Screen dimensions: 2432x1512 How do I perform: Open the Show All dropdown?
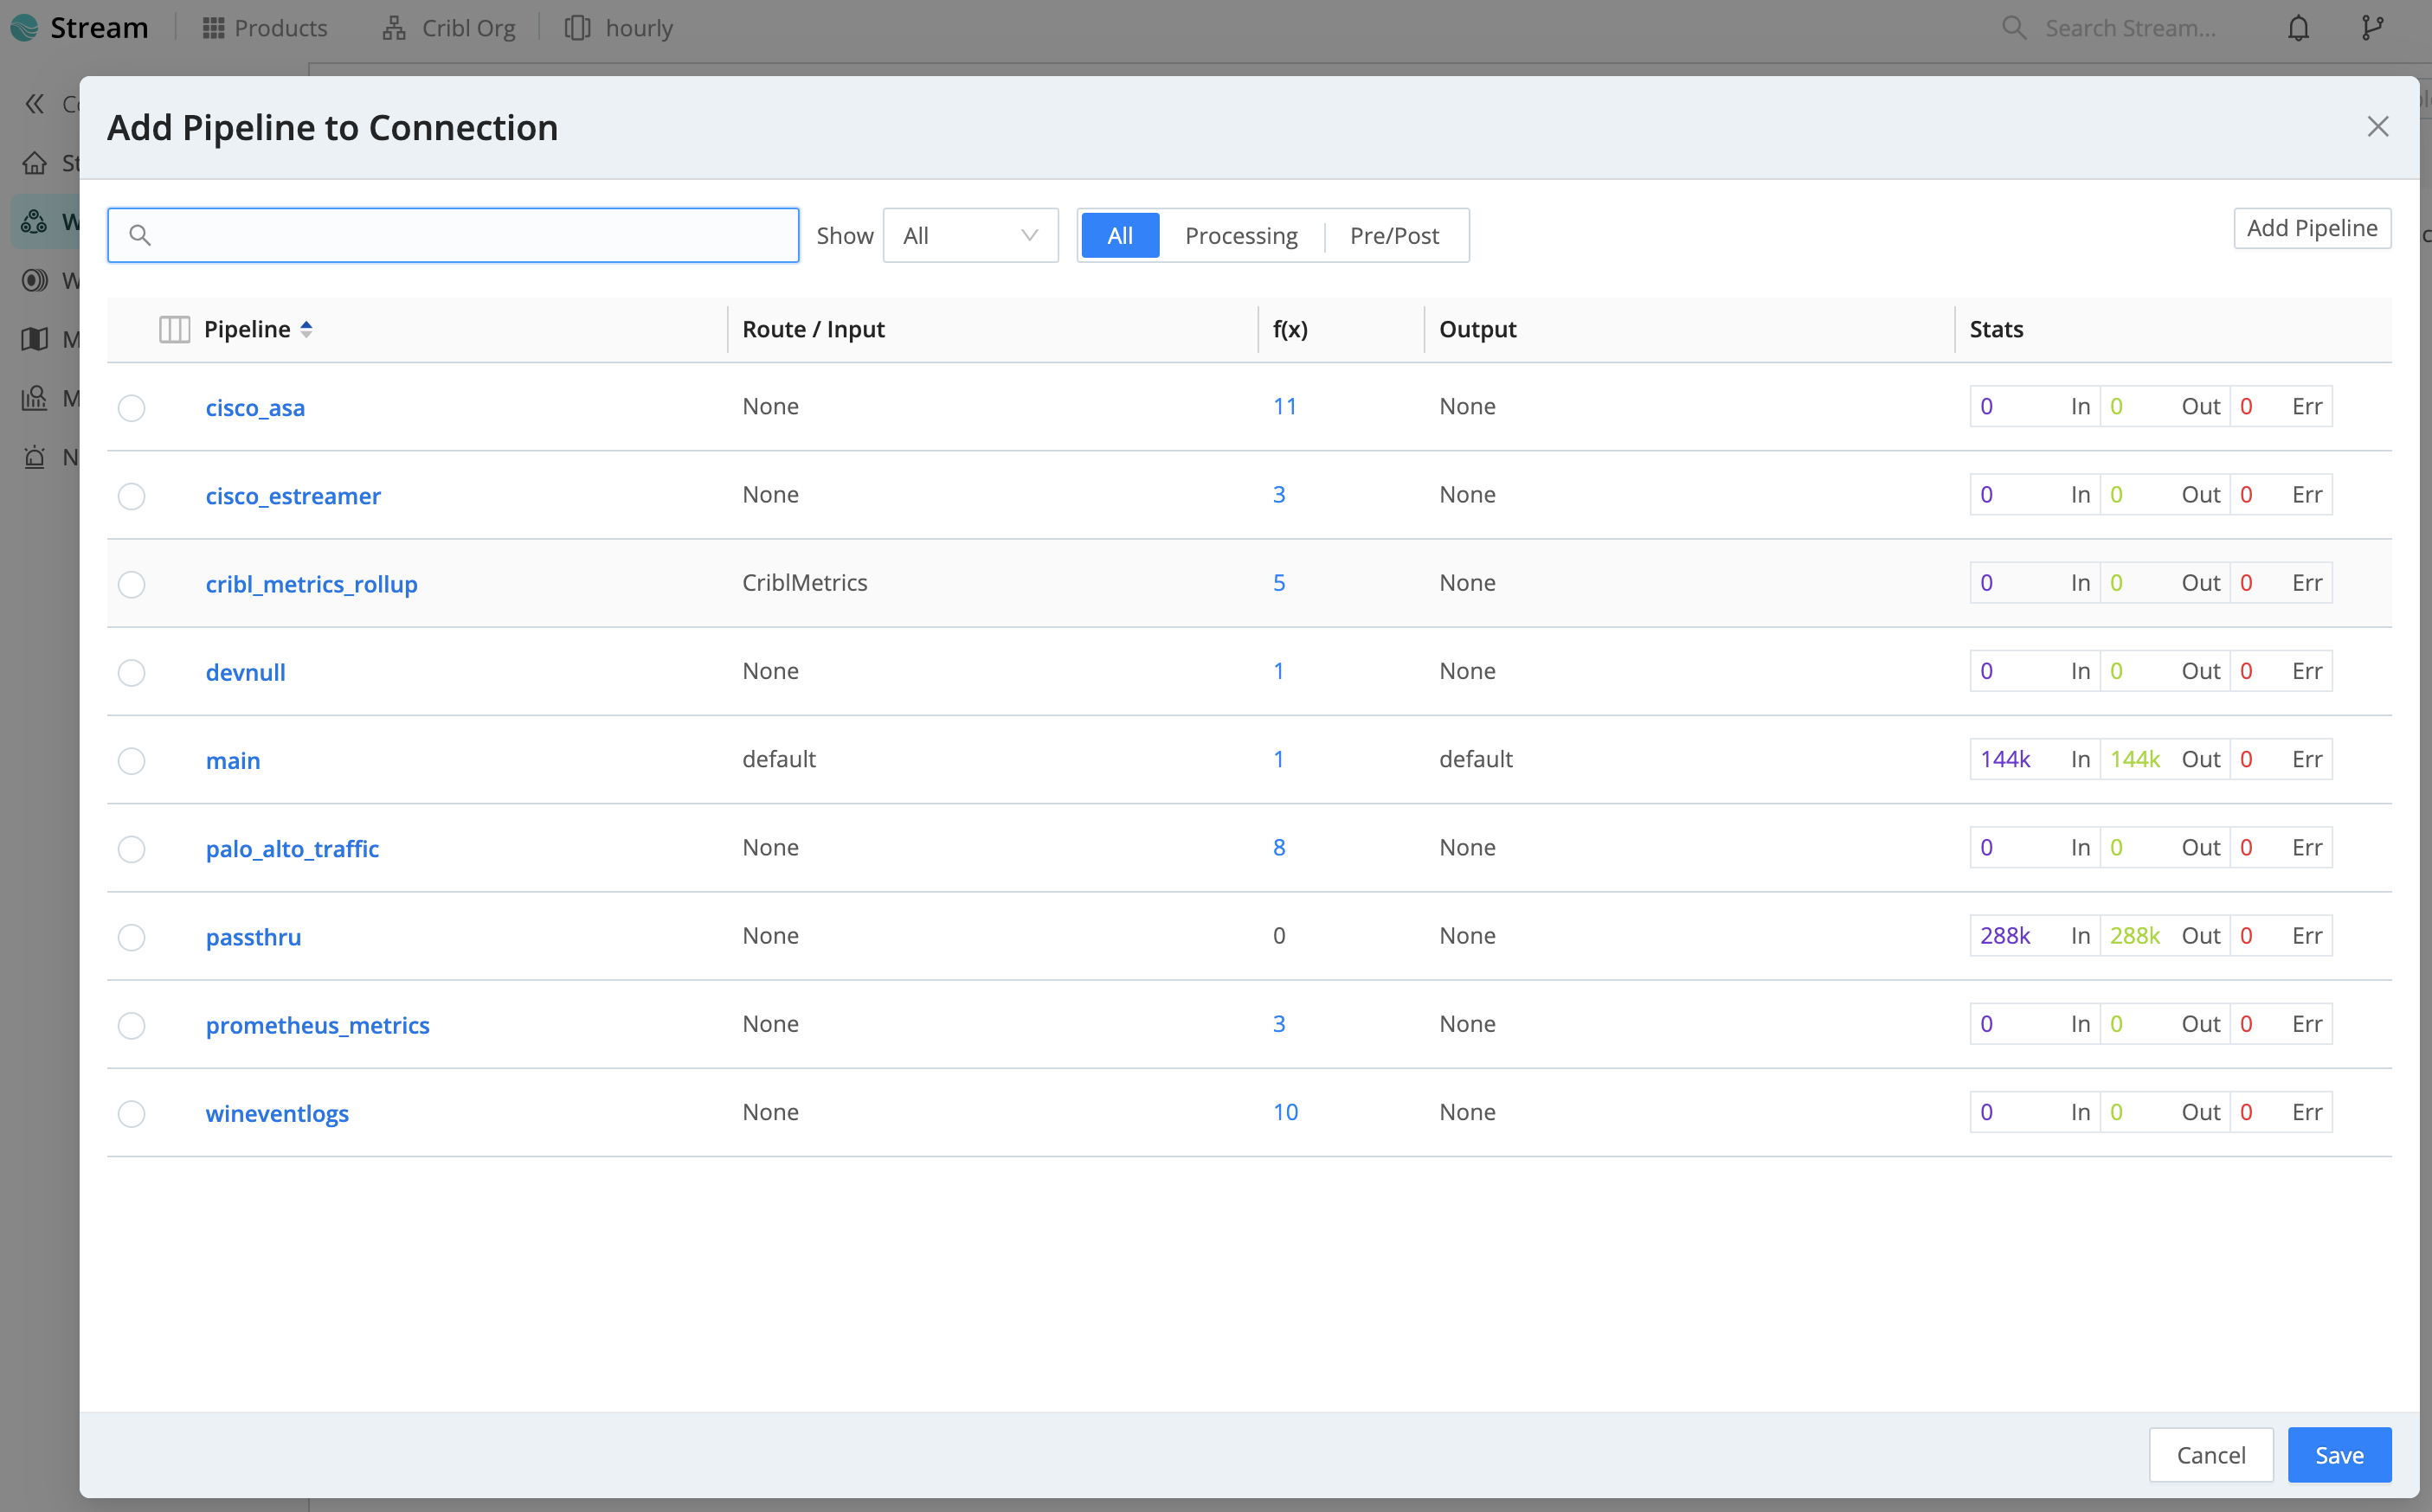point(969,235)
